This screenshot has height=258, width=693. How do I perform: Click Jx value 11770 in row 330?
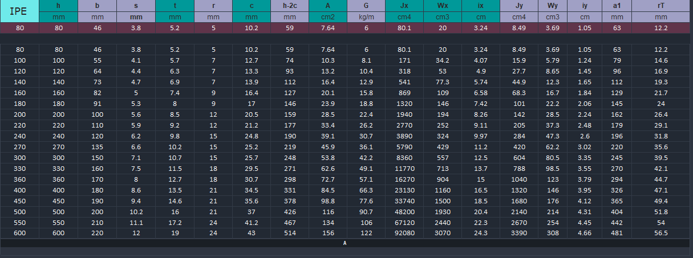pos(404,169)
